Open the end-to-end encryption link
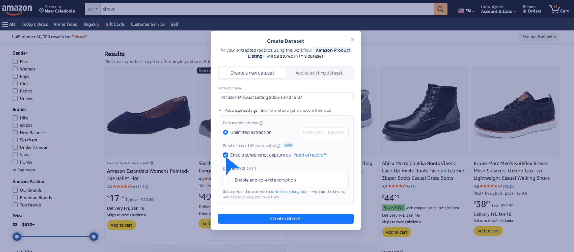 (287, 192)
